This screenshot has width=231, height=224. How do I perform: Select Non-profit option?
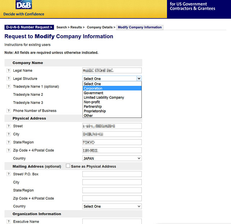pos(112,102)
